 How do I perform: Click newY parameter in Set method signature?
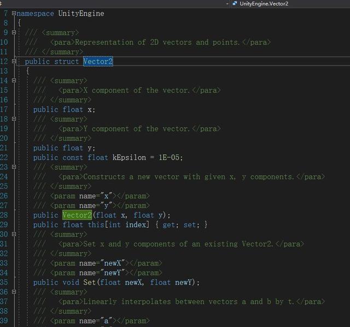click(183, 282)
